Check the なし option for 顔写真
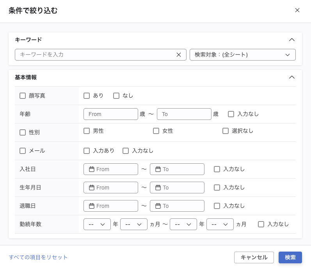 116,96
